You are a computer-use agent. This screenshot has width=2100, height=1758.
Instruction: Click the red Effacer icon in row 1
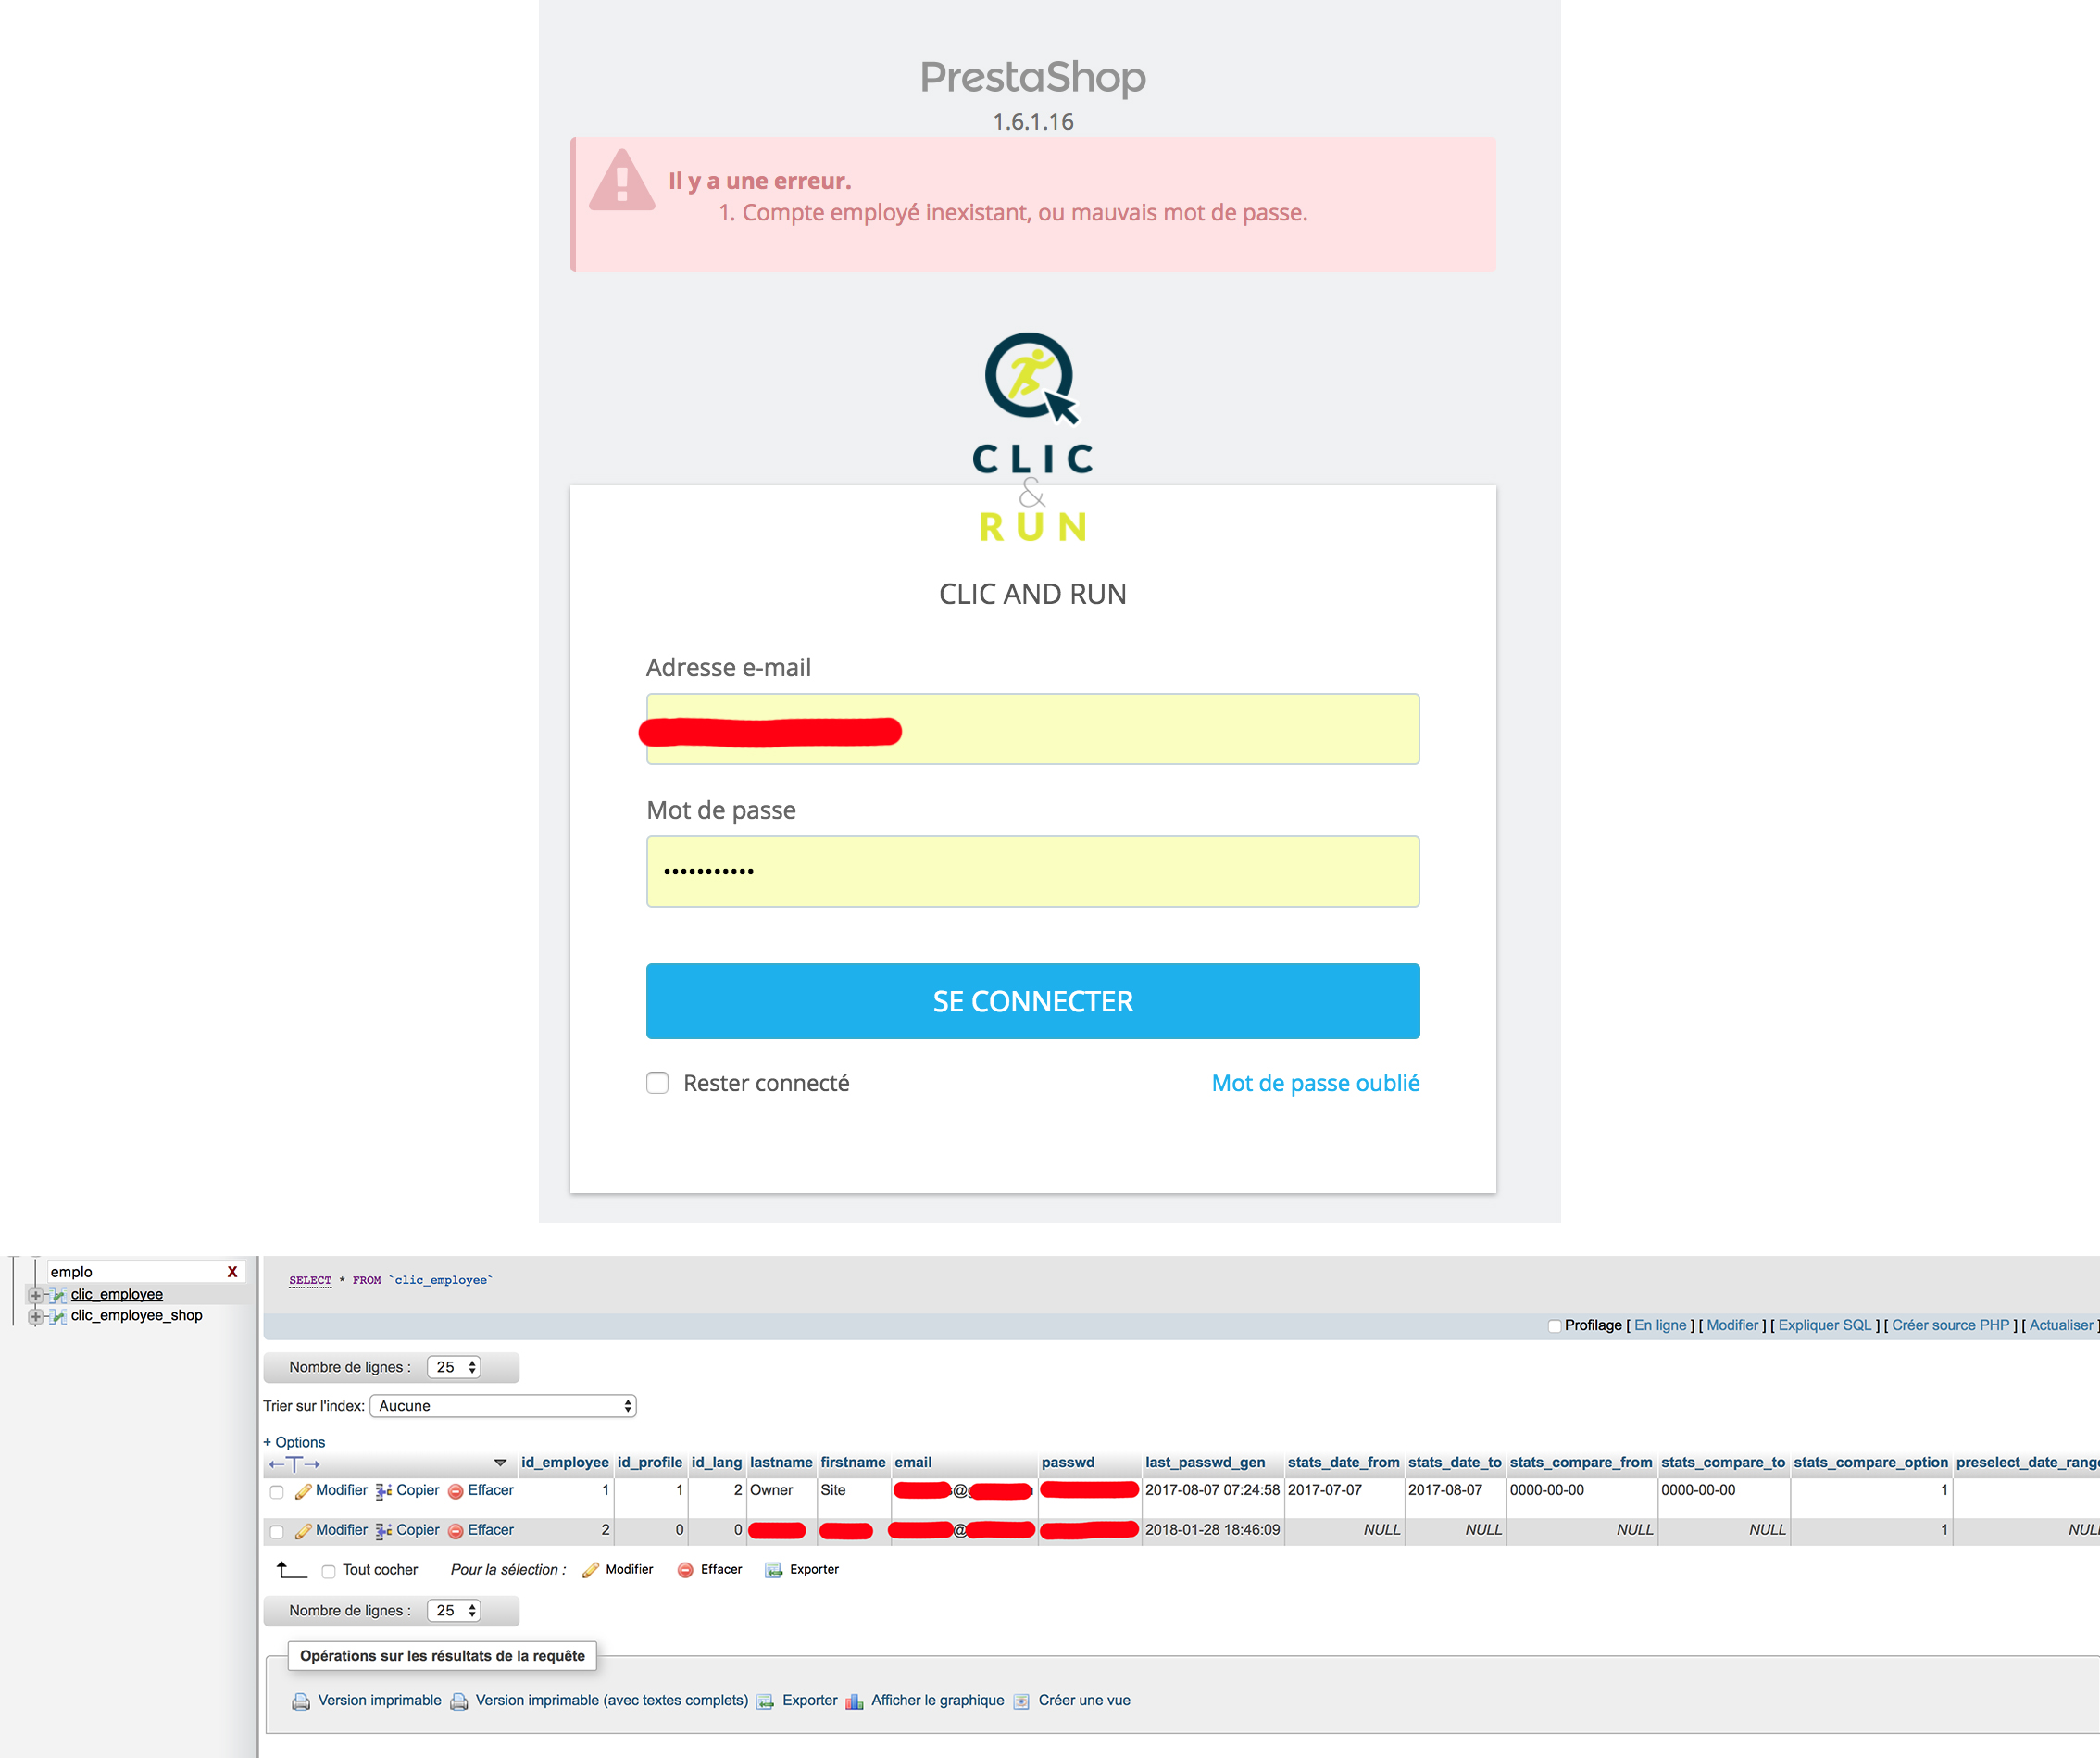tap(456, 1492)
